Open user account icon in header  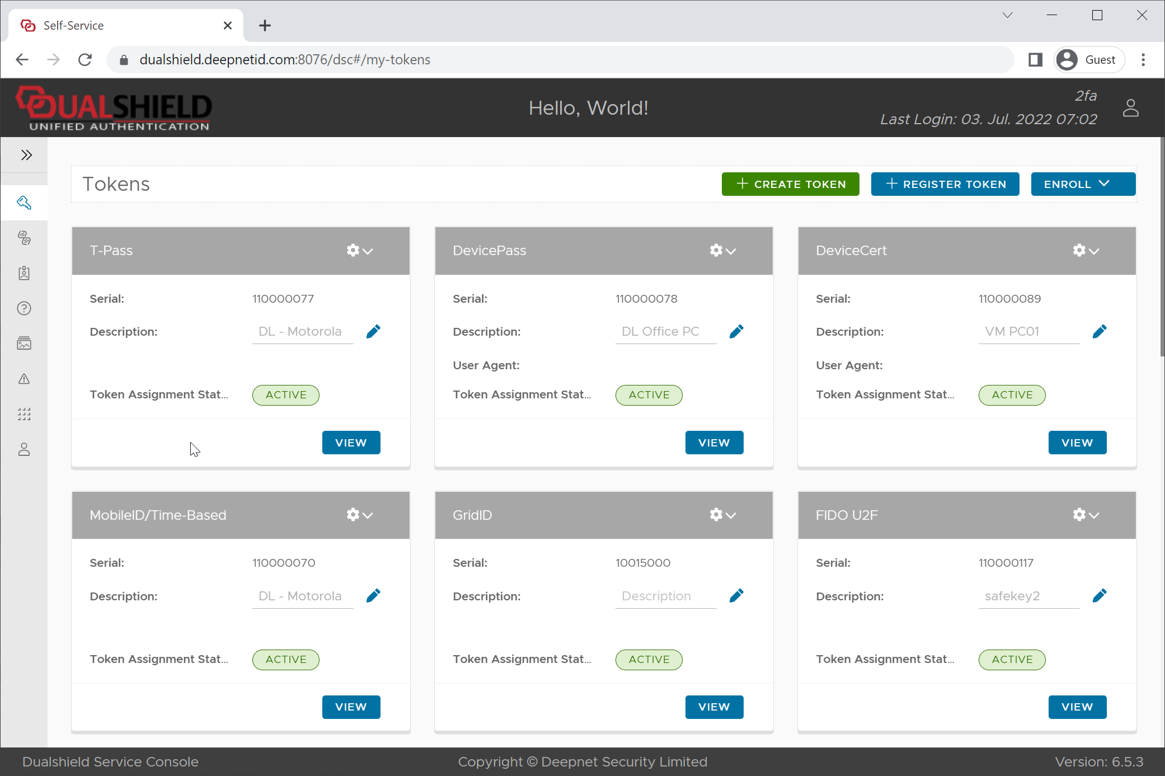click(x=1130, y=108)
